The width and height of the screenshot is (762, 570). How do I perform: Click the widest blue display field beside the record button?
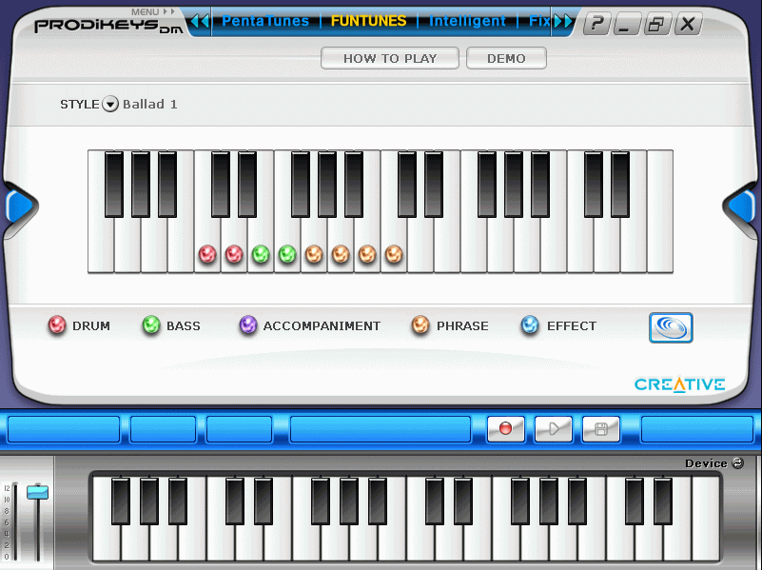click(381, 429)
